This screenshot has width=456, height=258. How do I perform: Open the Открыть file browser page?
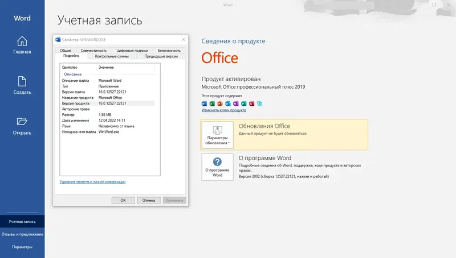click(22, 126)
